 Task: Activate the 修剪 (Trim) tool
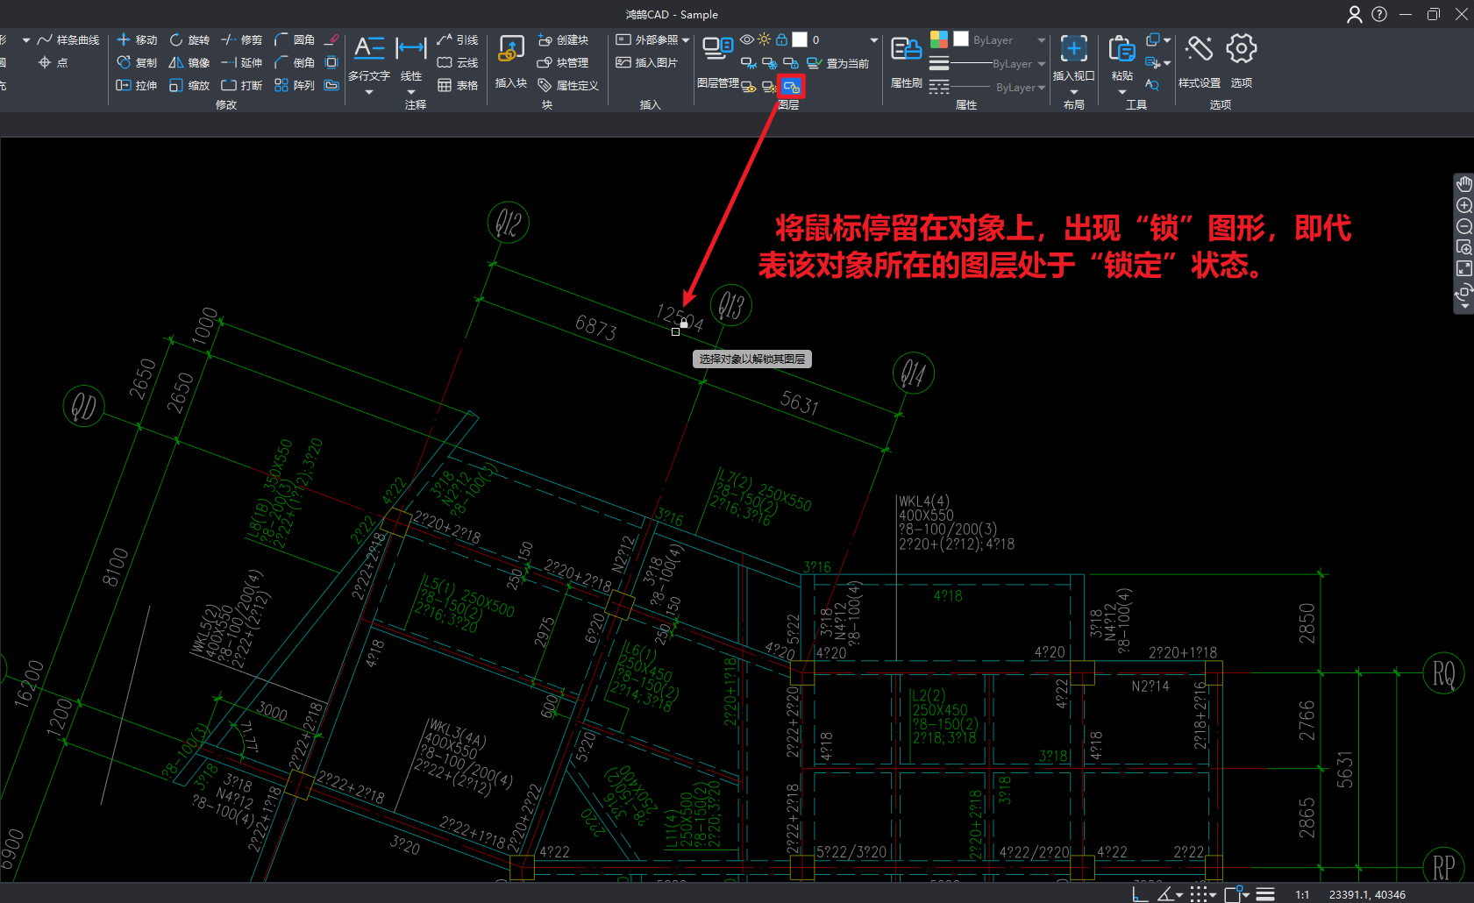pyautogui.click(x=242, y=40)
